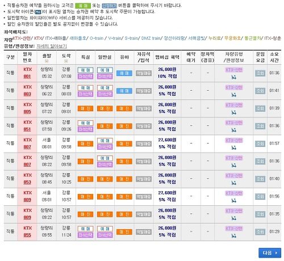This screenshot has width=284, height=261.
Task: Open train number link 803
Action: point(27,94)
